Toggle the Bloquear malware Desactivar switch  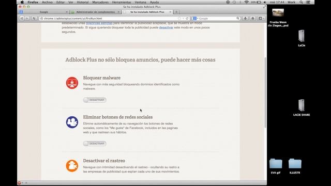click(95, 100)
